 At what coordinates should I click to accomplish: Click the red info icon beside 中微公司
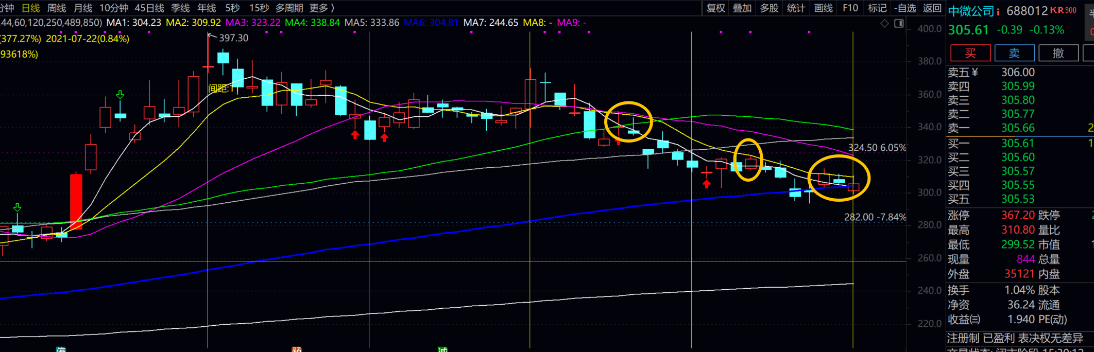[x=998, y=11]
